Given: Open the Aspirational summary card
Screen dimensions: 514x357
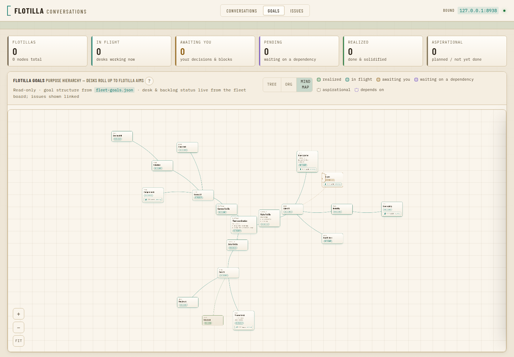Looking at the screenshot, I should (x=467, y=51).
